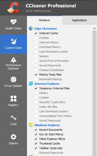Open the Registry grid icon

click(13, 99)
